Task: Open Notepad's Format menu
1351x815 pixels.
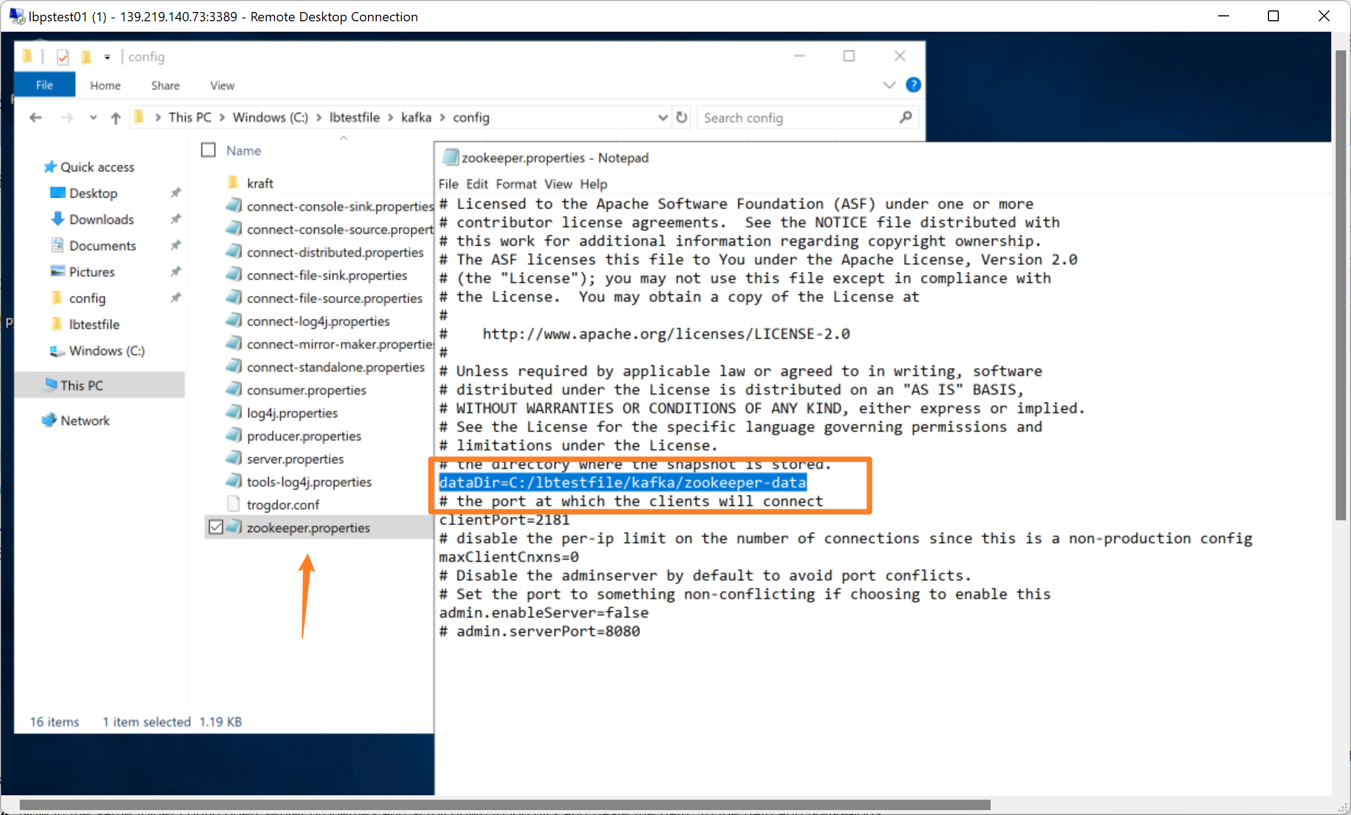Action: [x=516, y=184]
